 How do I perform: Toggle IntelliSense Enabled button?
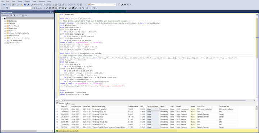[x=56, y=8]
